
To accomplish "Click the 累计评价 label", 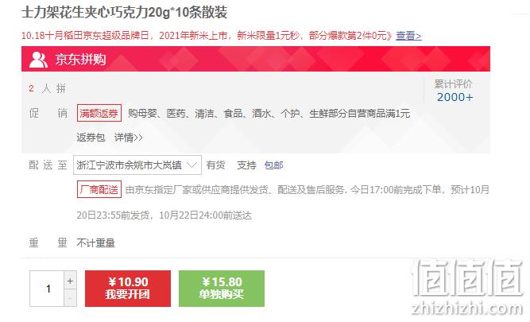I will click(x=453, y=84).
